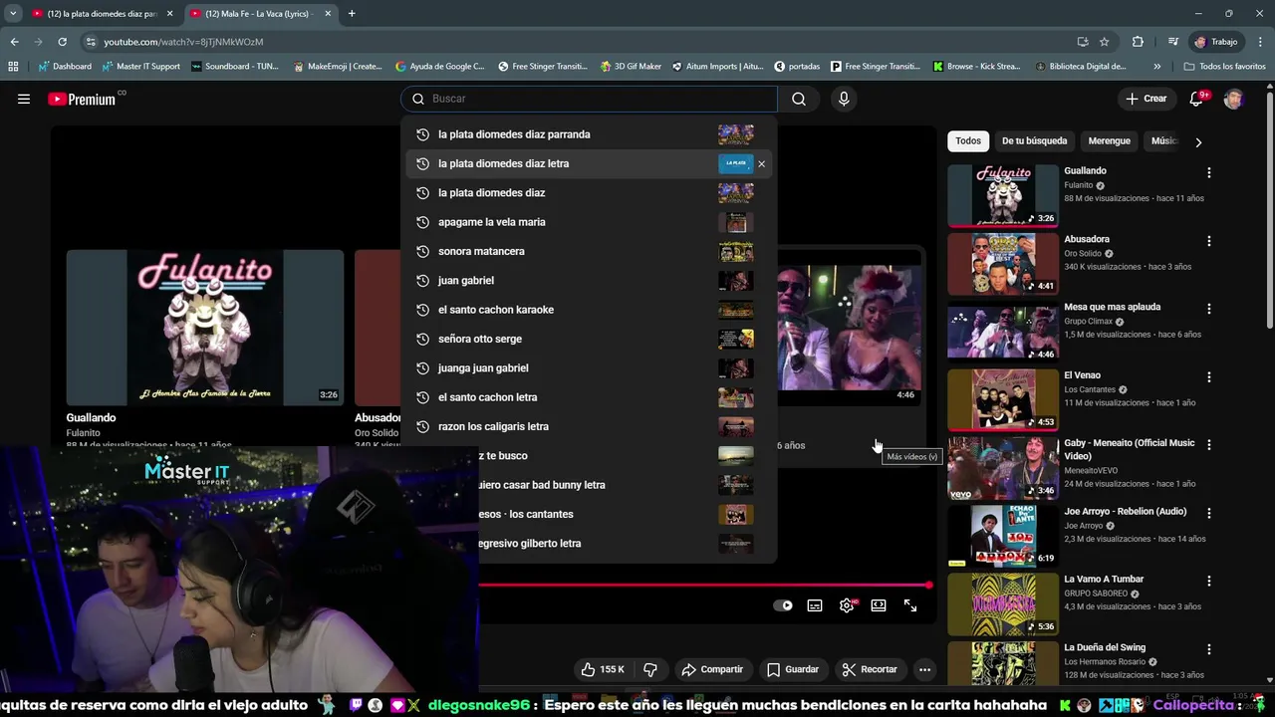The image size is (1275, 717).
Task: Click Recortar clip button
Action: [870, 669]
